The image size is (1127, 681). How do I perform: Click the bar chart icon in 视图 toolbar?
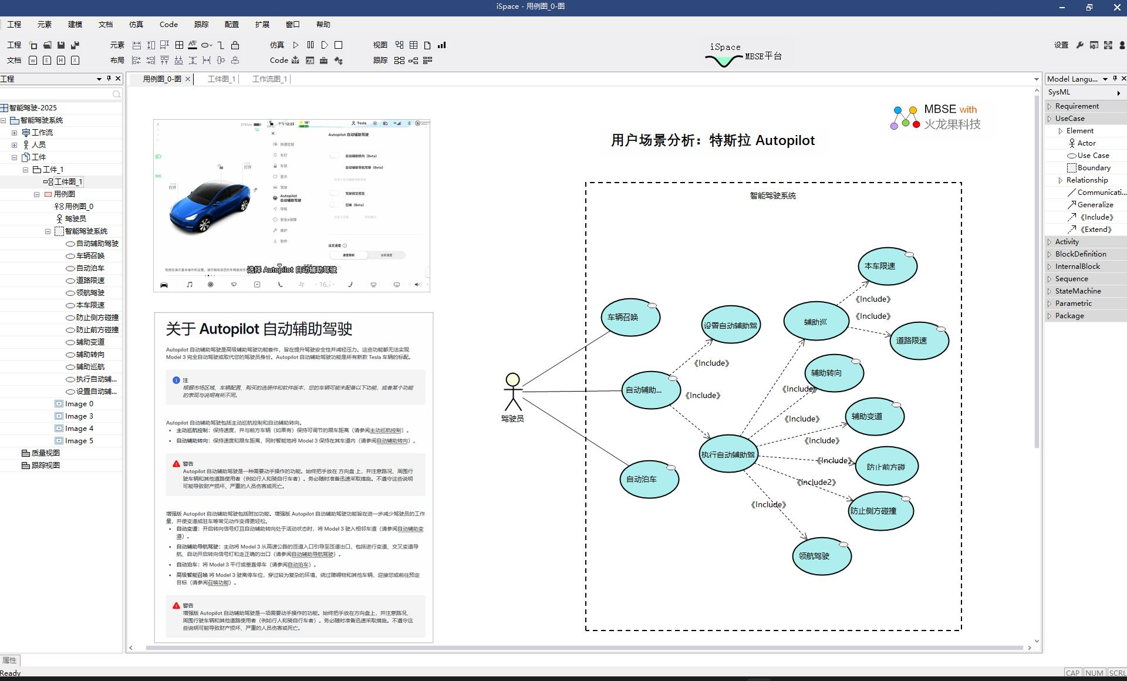click(x=442, y=45)
